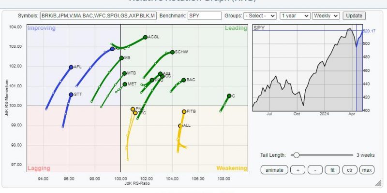Click the MET data point
387x193 pixels.
point(125,84)
